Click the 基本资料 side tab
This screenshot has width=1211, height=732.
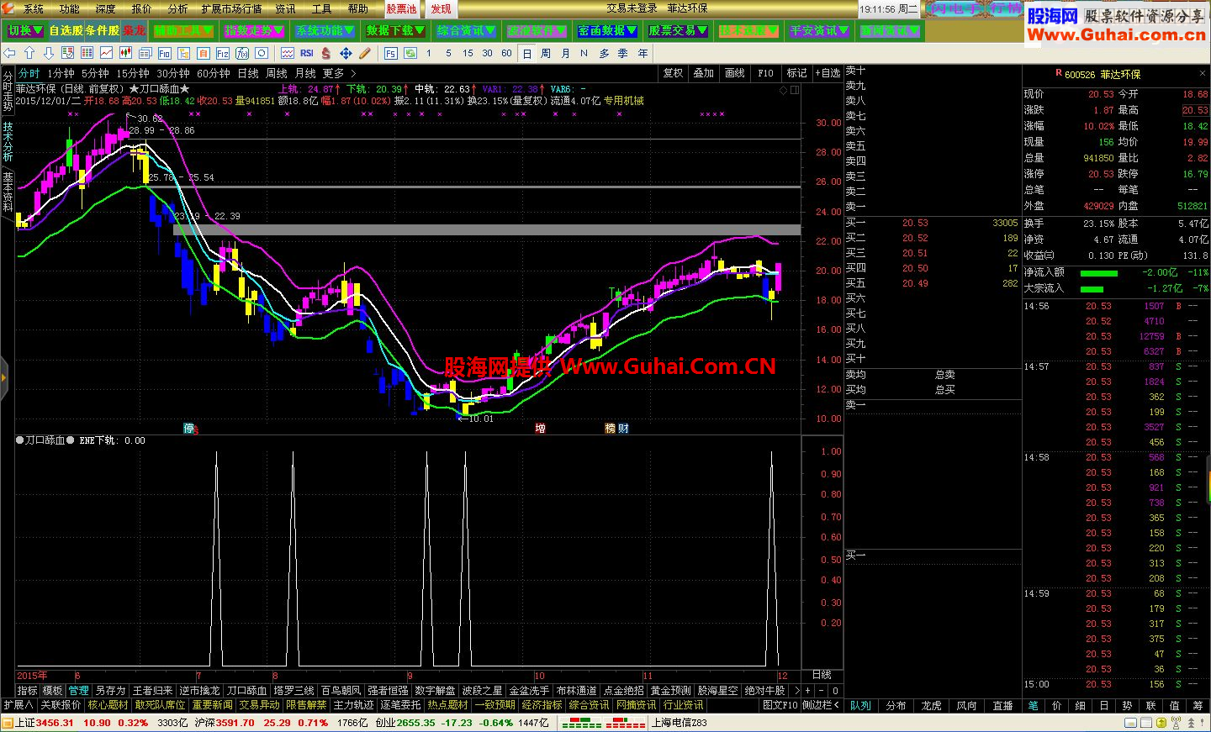[8, 192]
